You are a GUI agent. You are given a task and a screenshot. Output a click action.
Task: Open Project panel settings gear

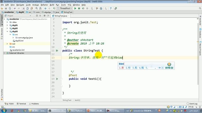click(45, 16)
